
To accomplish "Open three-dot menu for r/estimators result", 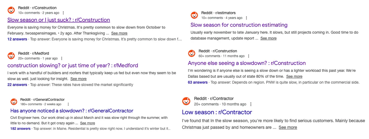I will click(x=246, y=18).
